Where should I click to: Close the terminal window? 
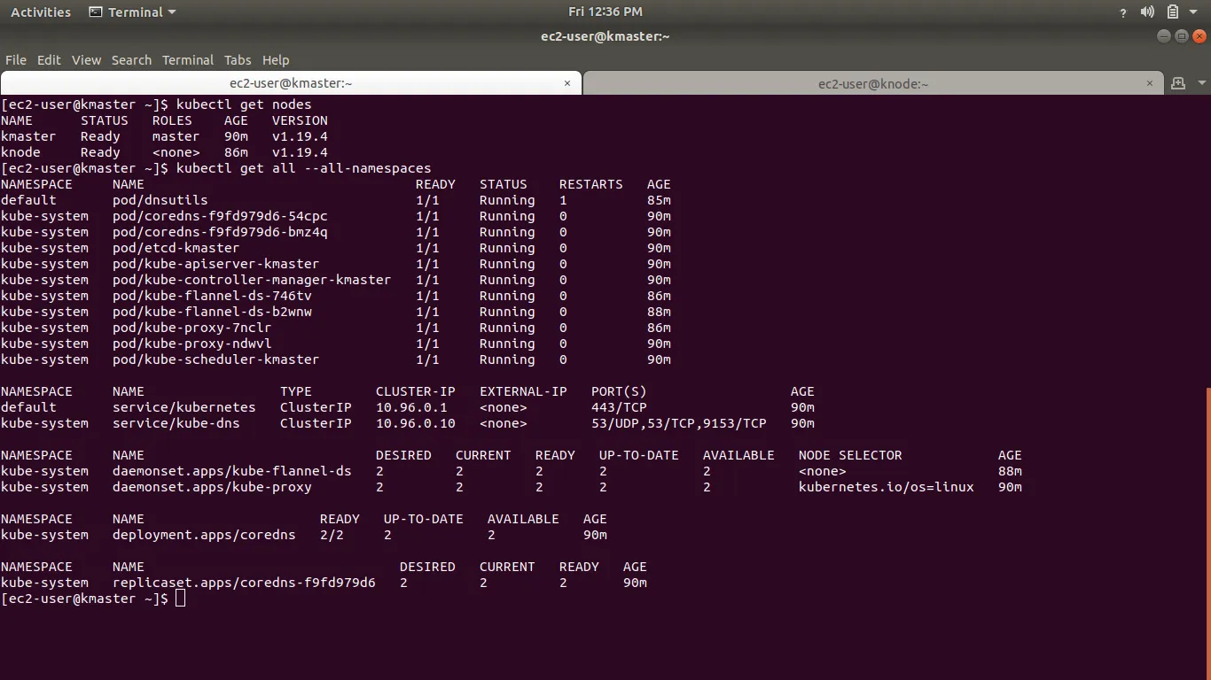pyautogui.click(x=1199, y=36)
